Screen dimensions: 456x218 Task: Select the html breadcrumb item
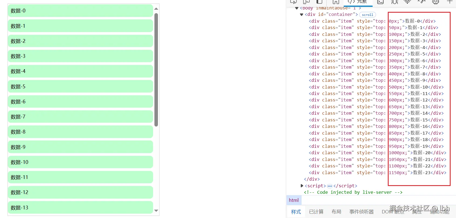click(x=294, y=200)
